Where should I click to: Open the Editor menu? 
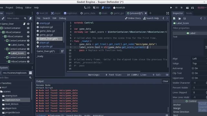tap(28, 8)
